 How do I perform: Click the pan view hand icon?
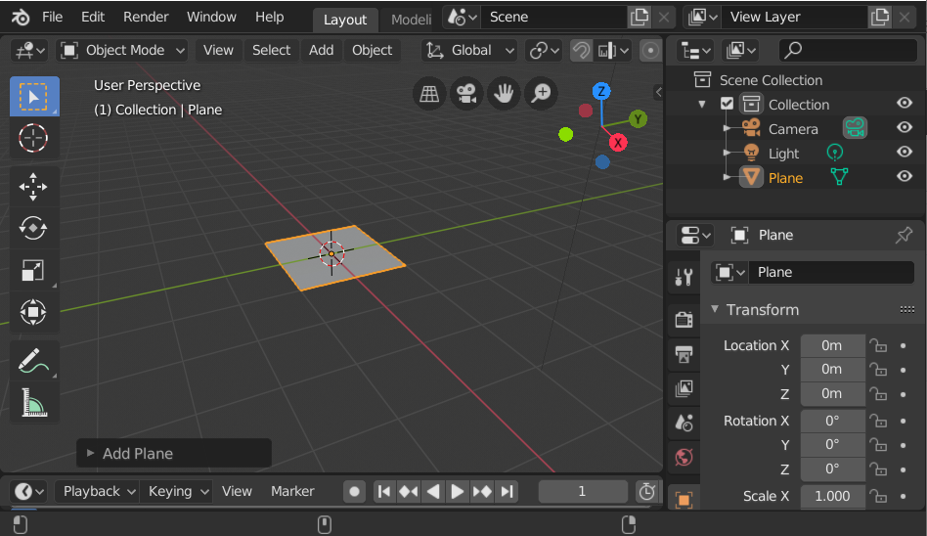pos(504,93)
